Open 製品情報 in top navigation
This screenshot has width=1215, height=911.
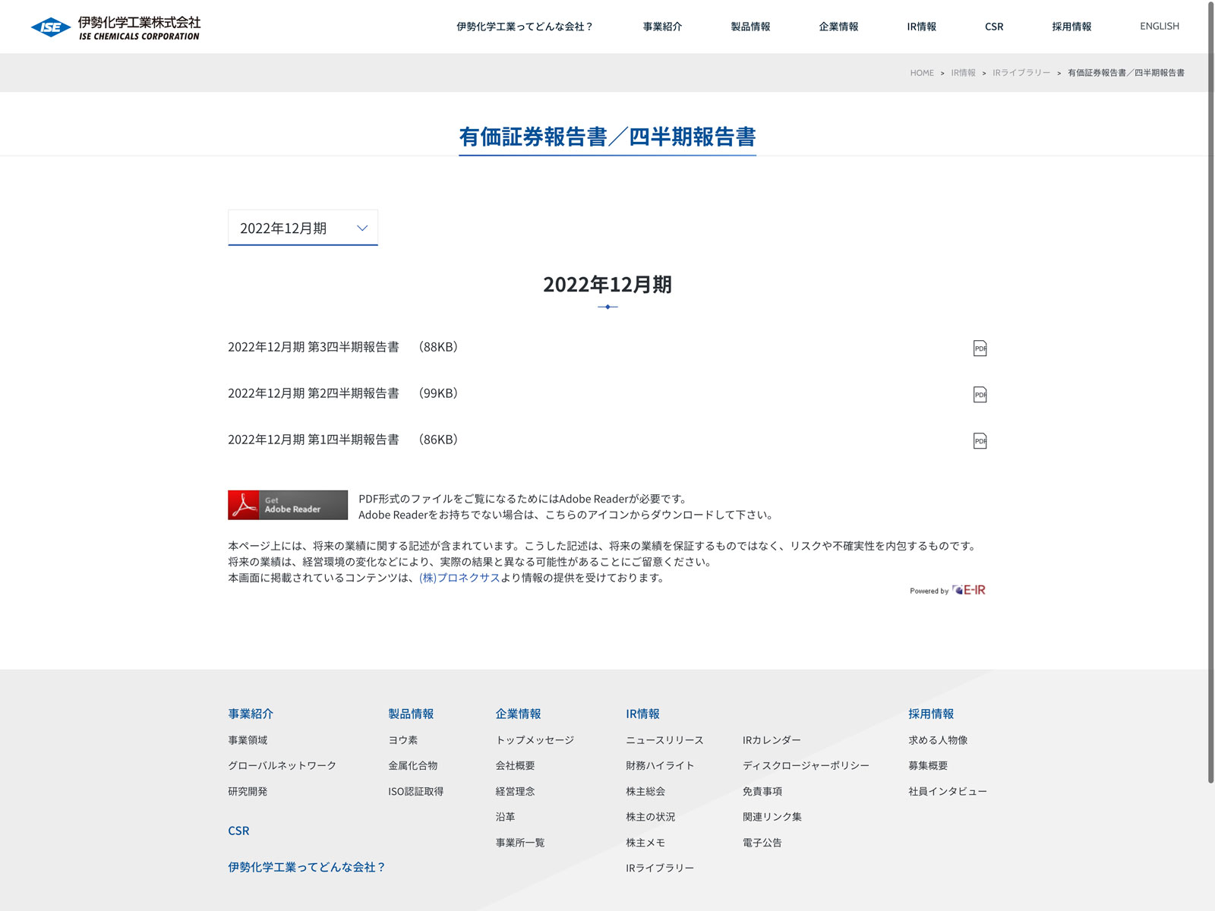(x=750, y=27)
